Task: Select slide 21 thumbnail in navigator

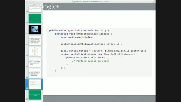Action: tap(35, 40)
